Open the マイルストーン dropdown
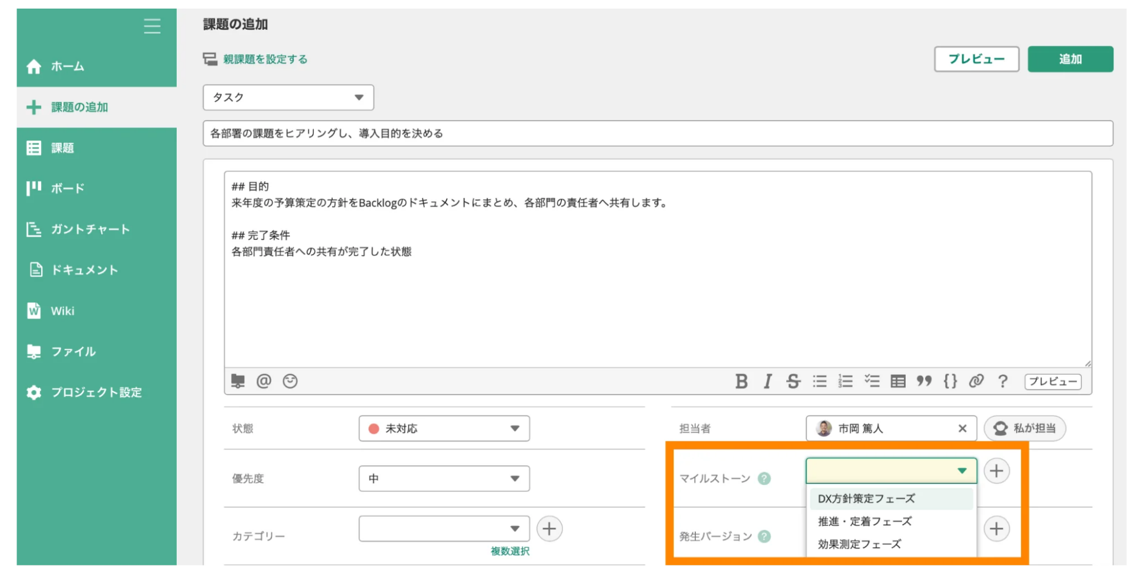The image size is (1143, 574). pos(891,471)
